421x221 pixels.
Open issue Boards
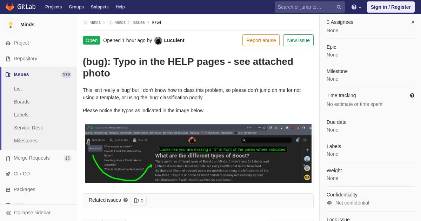(22, 102)
